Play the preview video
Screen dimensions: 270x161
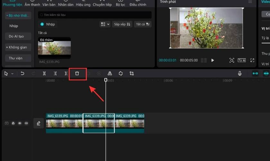click(213, 60)
